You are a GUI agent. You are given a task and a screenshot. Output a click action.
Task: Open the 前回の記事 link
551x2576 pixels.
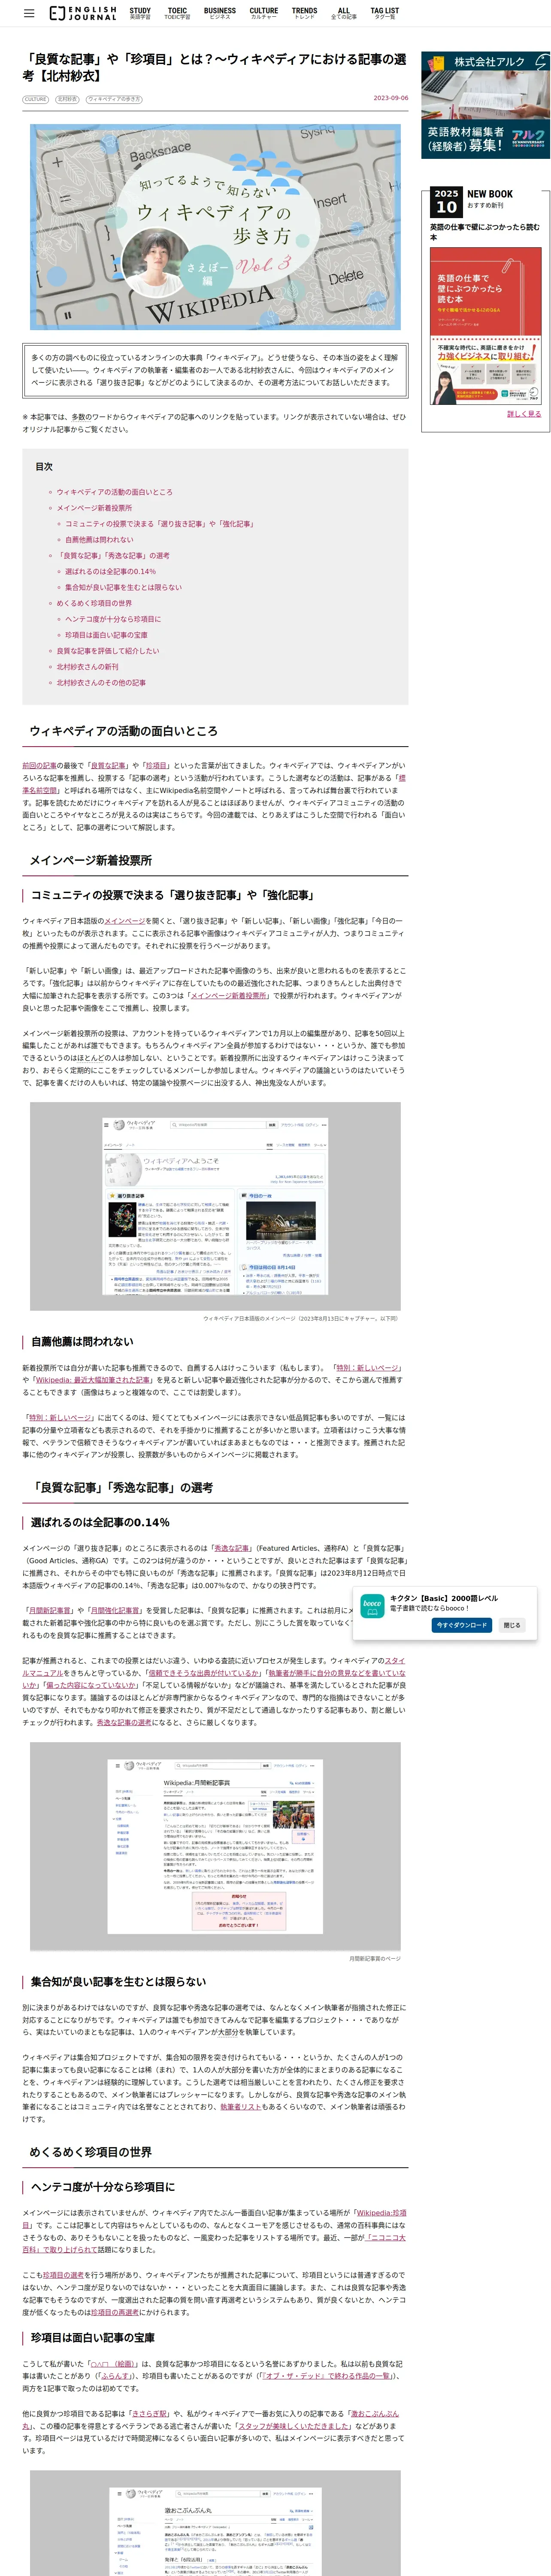coord(40,765)
